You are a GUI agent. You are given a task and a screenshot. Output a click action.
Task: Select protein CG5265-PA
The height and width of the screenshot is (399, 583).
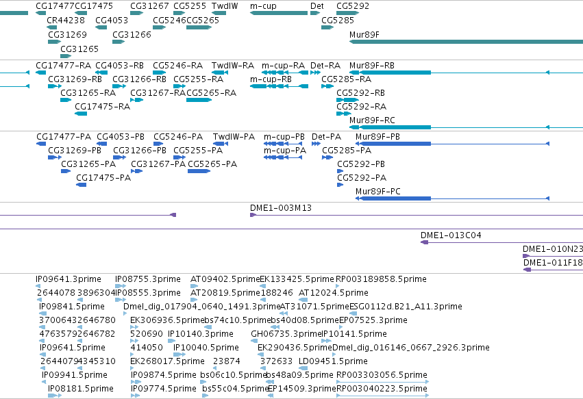coord(212,164)
